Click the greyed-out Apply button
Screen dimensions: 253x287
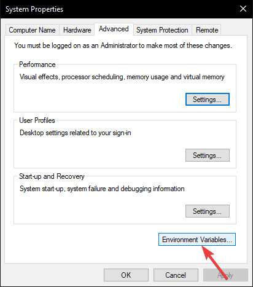click(225, 275)
